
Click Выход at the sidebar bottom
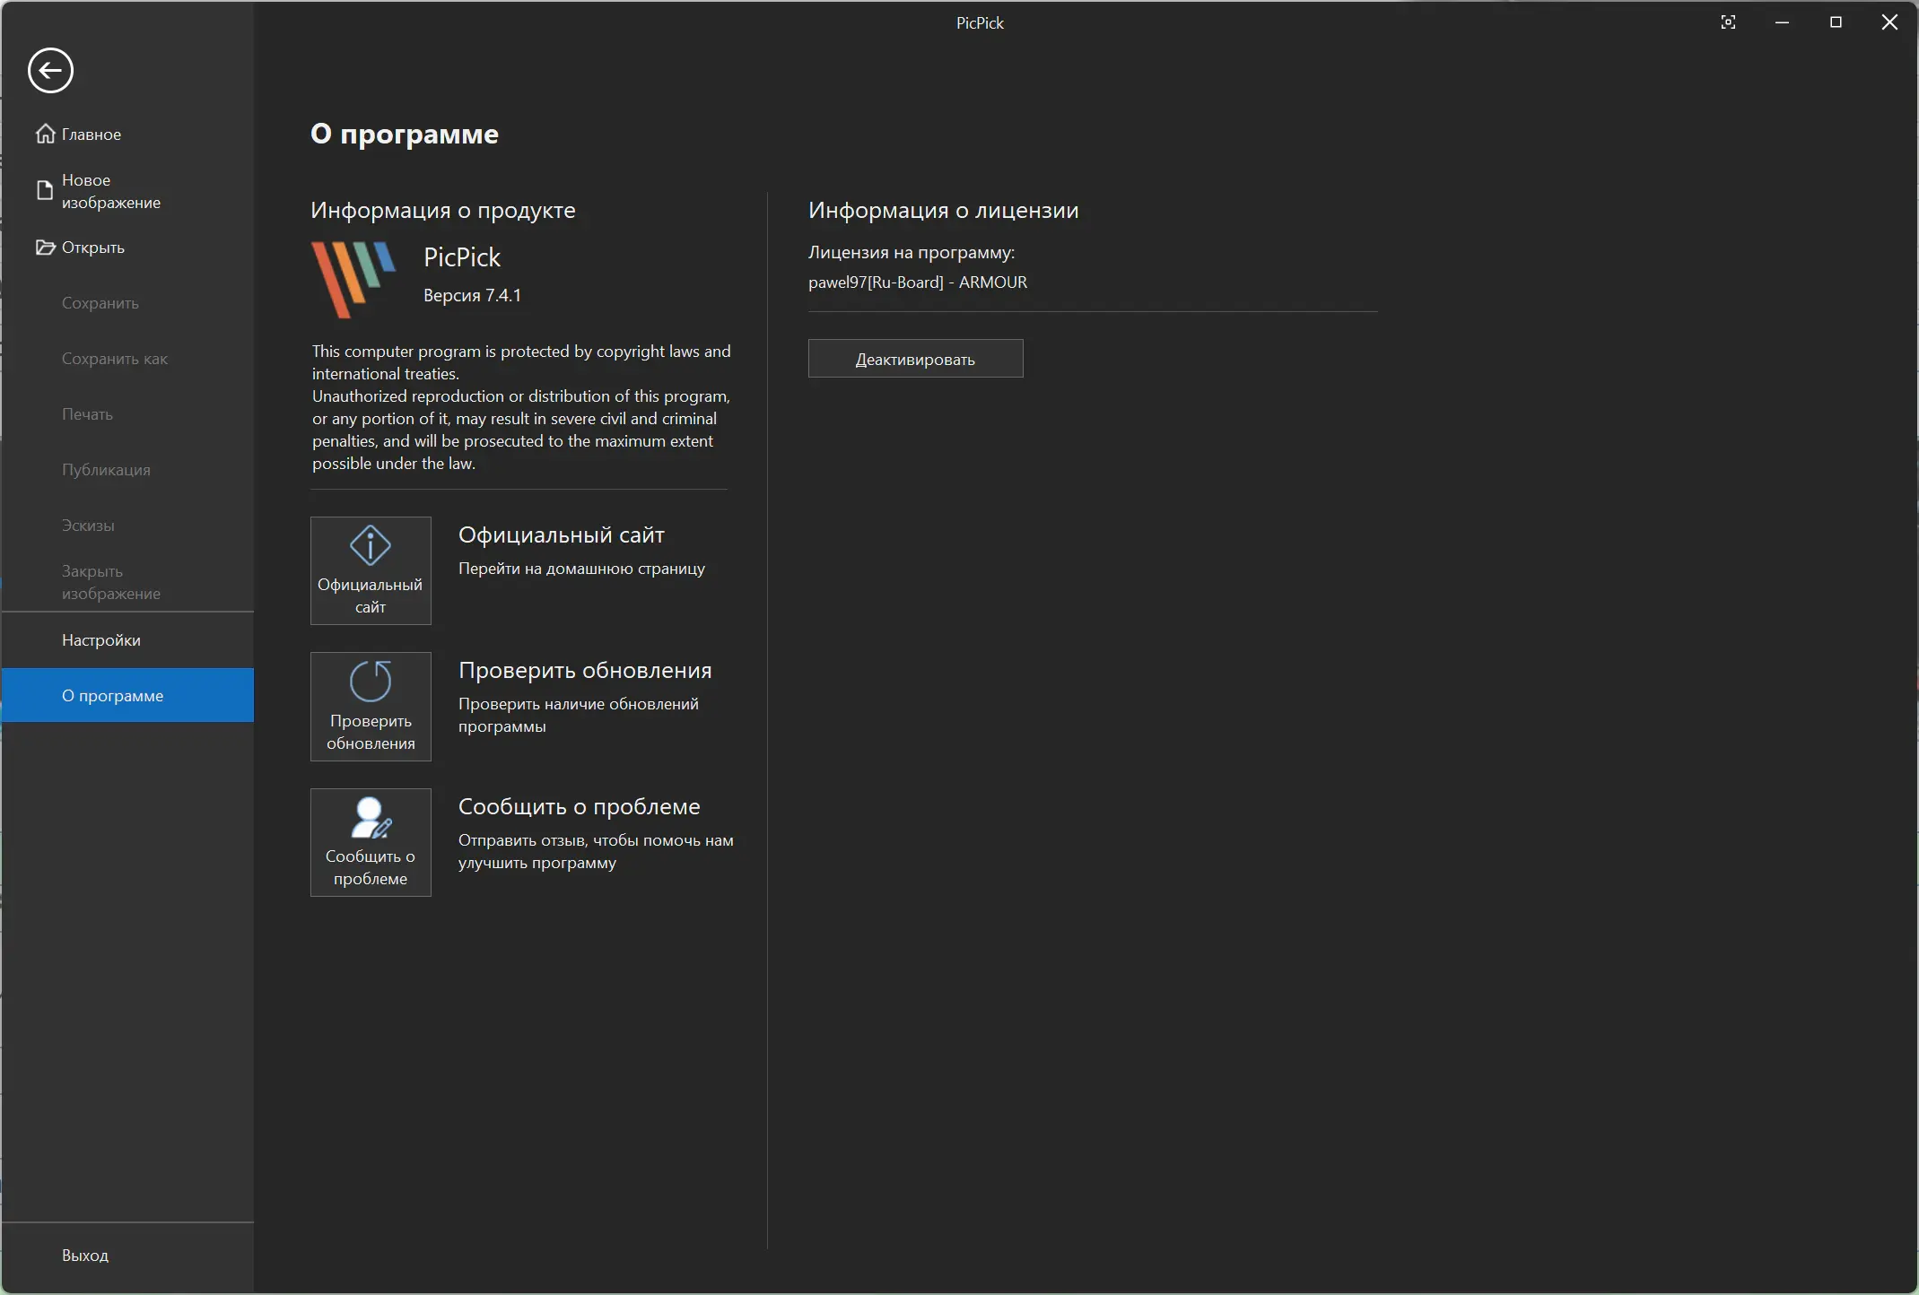(x=85, y=1256)
